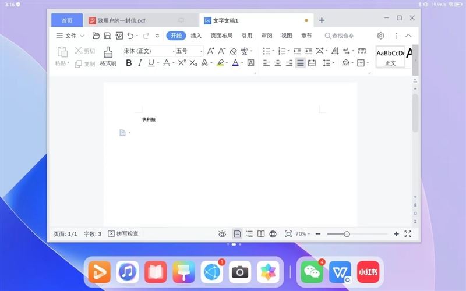Expand the font size dropdown 五号

pyautogui.click(x=189, y=51)
